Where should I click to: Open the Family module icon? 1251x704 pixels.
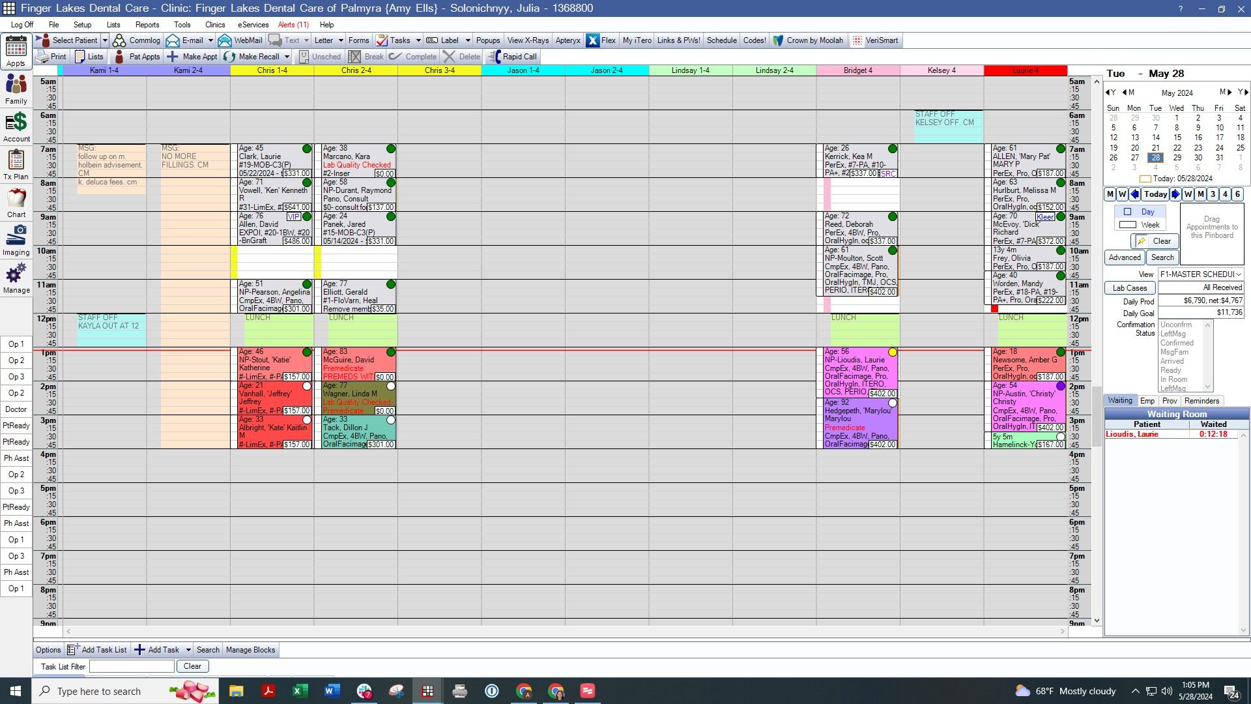[x=16, y=89]
